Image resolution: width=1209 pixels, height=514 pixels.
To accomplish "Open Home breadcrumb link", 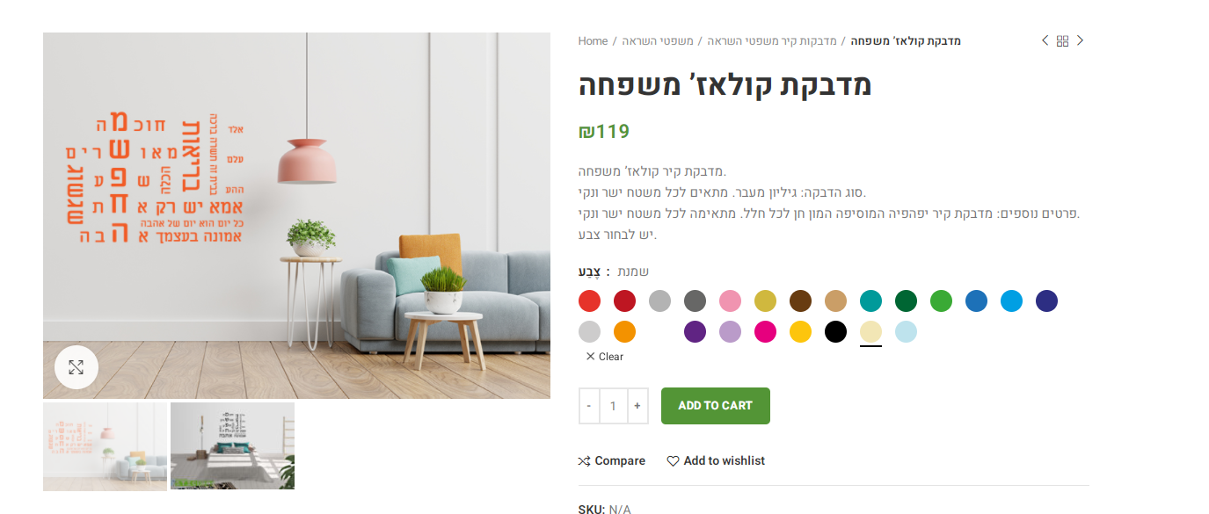I will (x=593, y=41).
